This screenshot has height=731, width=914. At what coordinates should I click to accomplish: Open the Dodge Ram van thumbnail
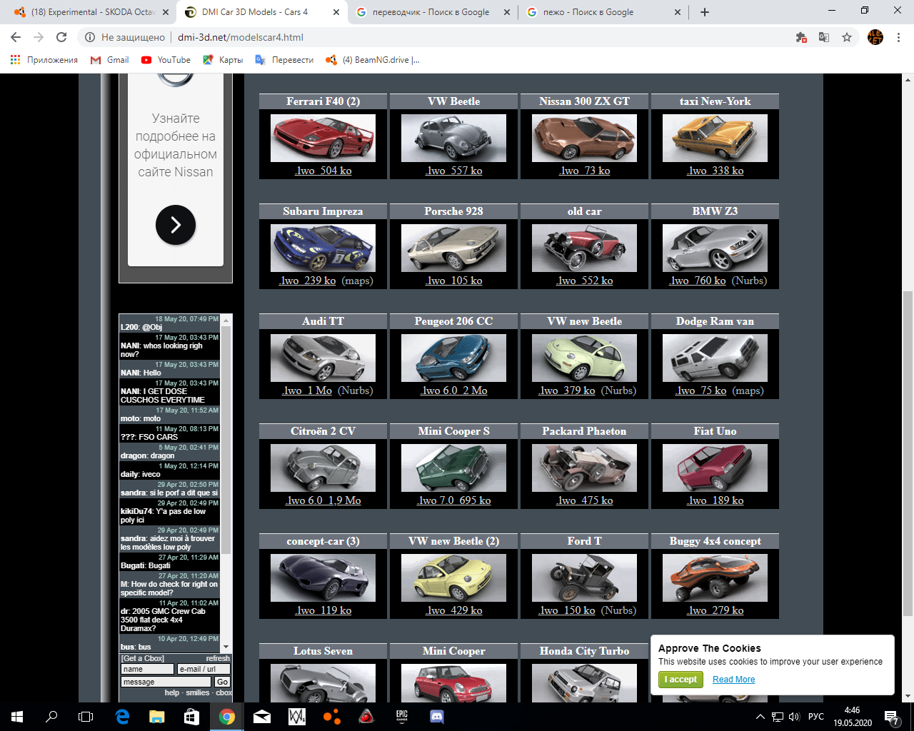[x=715, y=358]
